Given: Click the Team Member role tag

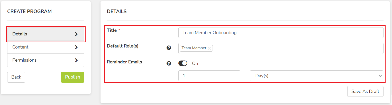Looking at the screenshot, I should tap(194, 48).
